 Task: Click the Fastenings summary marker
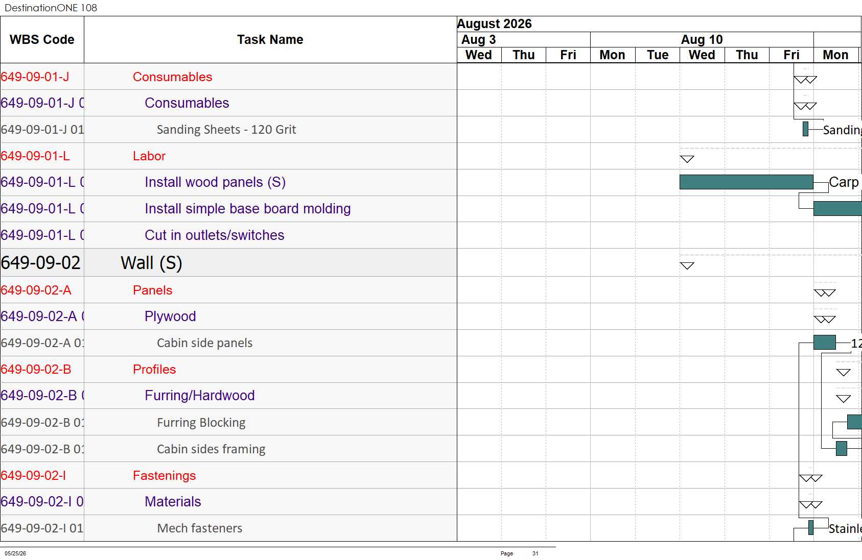811,478
